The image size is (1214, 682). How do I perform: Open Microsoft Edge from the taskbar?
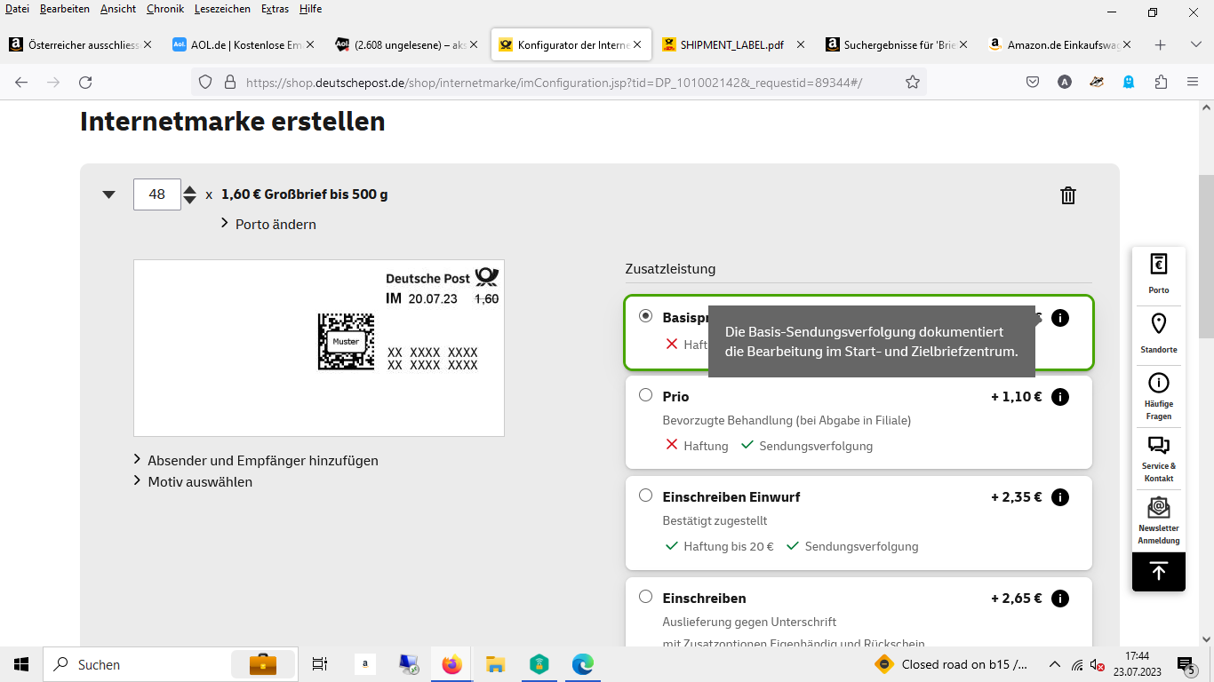click(x=582, y=664)
